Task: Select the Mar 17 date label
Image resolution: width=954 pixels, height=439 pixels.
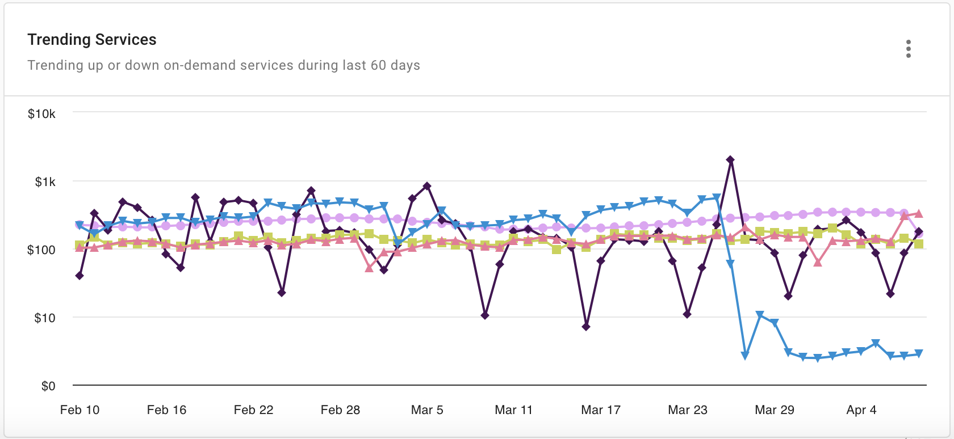Action: [601, 410]
